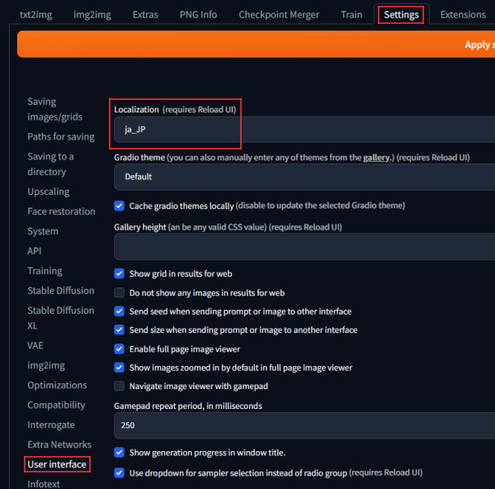Screen dimensions: 495x489
Task: Select the Optimizations settings section
Action: click(x=57, y=385)
